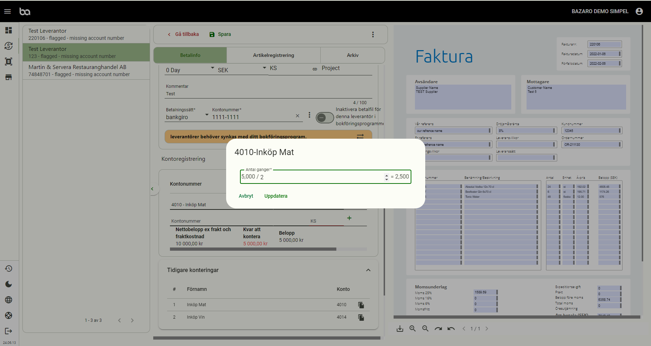Copy the Inköp Vin 4014 posting
The width and height of the screenshot is (651, 346).
(x=361, y=318)
